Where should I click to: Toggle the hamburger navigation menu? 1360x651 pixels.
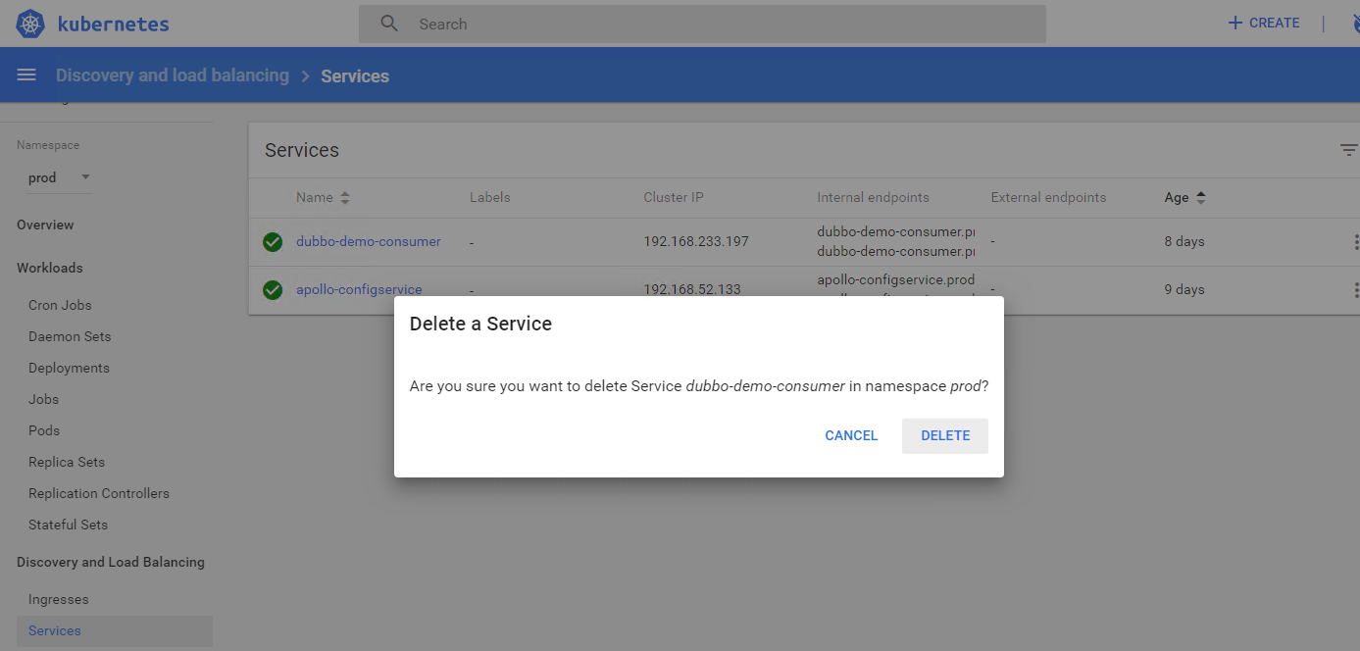pos(26,75)
